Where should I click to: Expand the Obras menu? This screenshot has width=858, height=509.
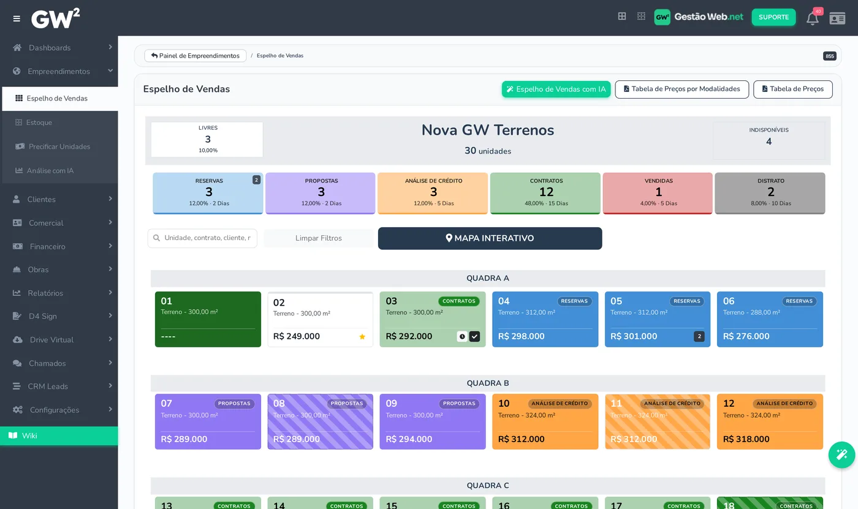coord(59,270)
